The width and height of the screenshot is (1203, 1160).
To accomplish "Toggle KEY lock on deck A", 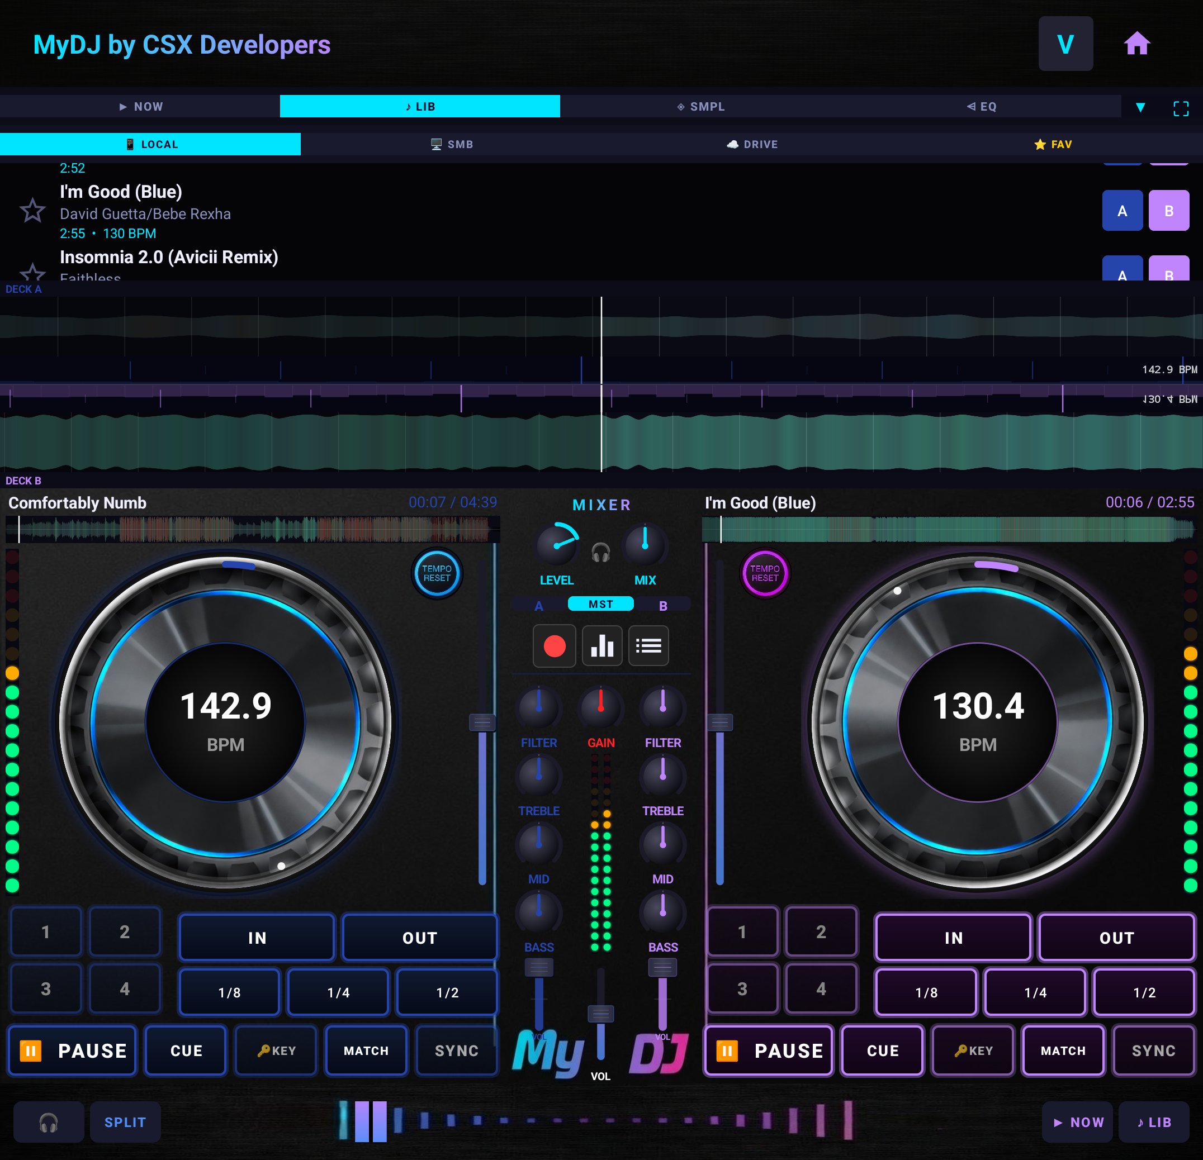I will click(x=276, y=1050).
